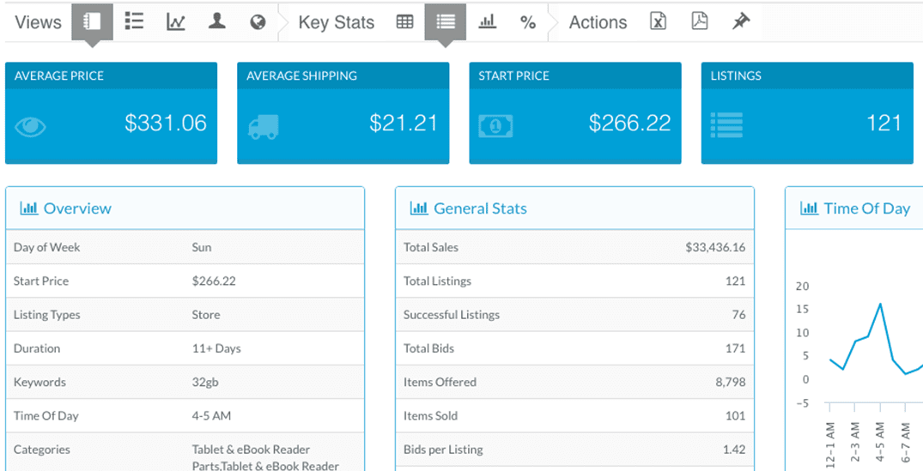The image size is (923, 471).
Task: Show key stats as table grid
Action: tap(404, 22)
